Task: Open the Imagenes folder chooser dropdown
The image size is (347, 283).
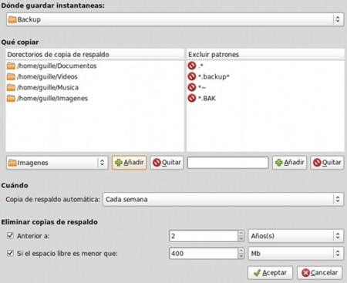Action: coord(57,163)
